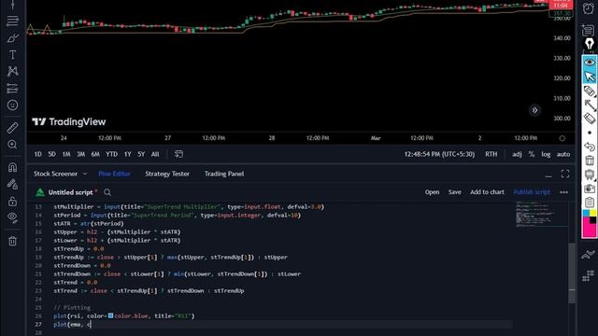The height and width of the screenshot is (336, 598).
Task: Maximize the Pine Editor panel
Action: click(x=565, y=174)
